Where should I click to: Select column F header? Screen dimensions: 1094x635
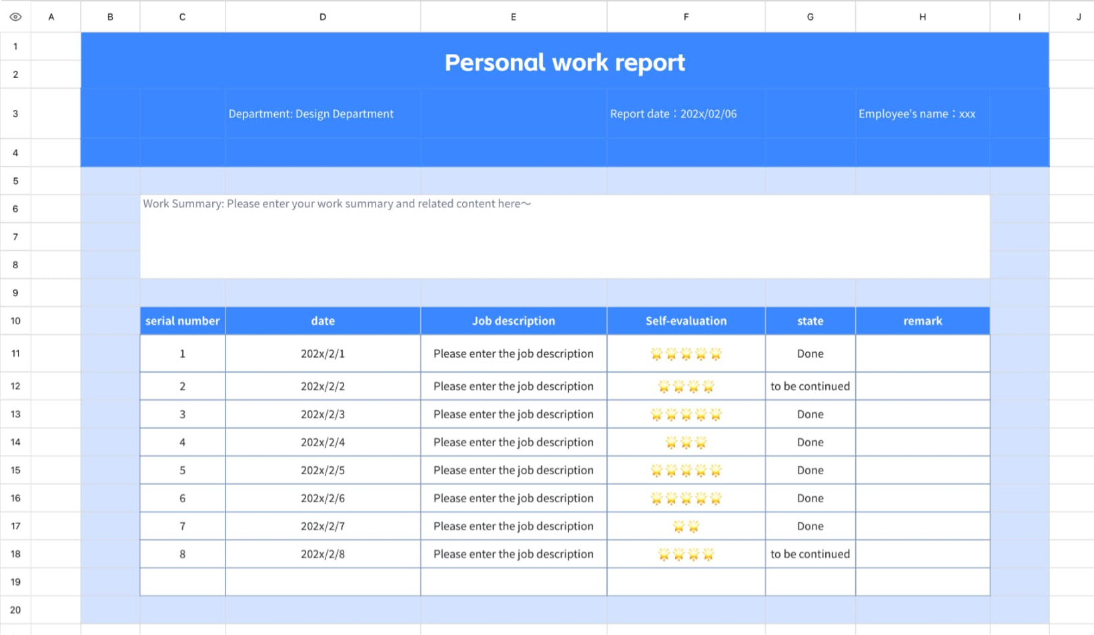tap(686, 17)
